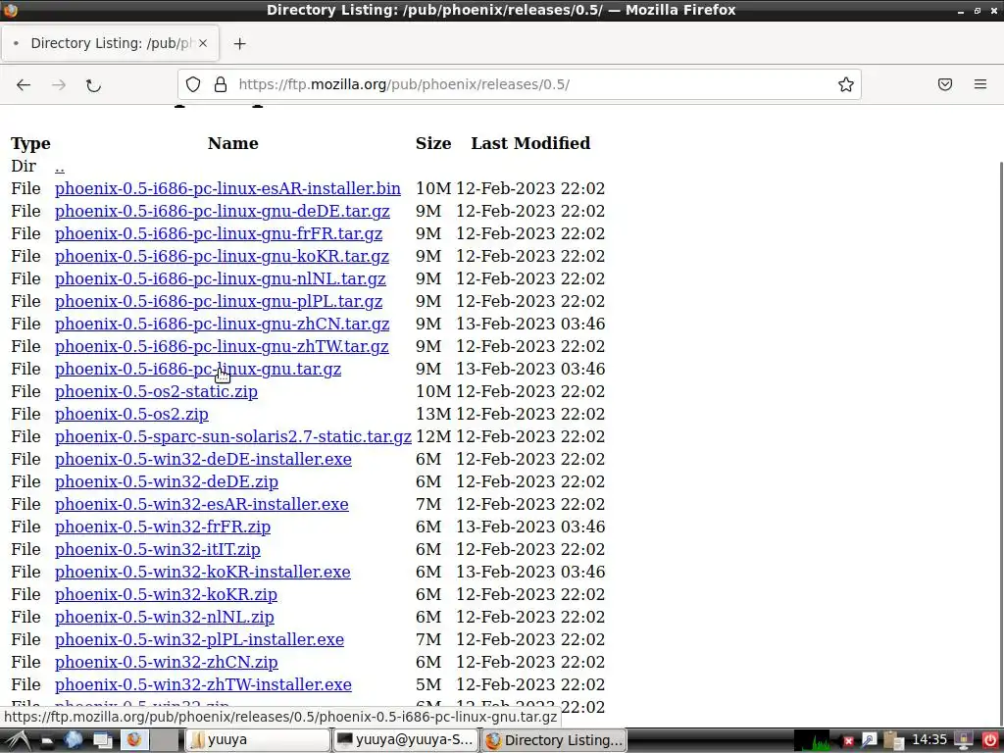This screenshot has height=753, width=1004.
Task: Click phoenix-0.5-win32-esAR-installer.exe link
Action: [x=202, y=505]
